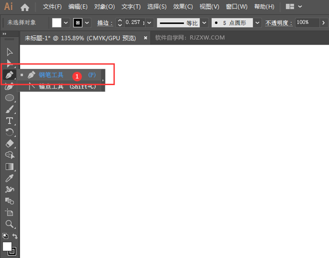The height and width of the screenshot is (258, 329).
Task: Open the arrange documents layout icon
Action: click(x=290, y=7)
